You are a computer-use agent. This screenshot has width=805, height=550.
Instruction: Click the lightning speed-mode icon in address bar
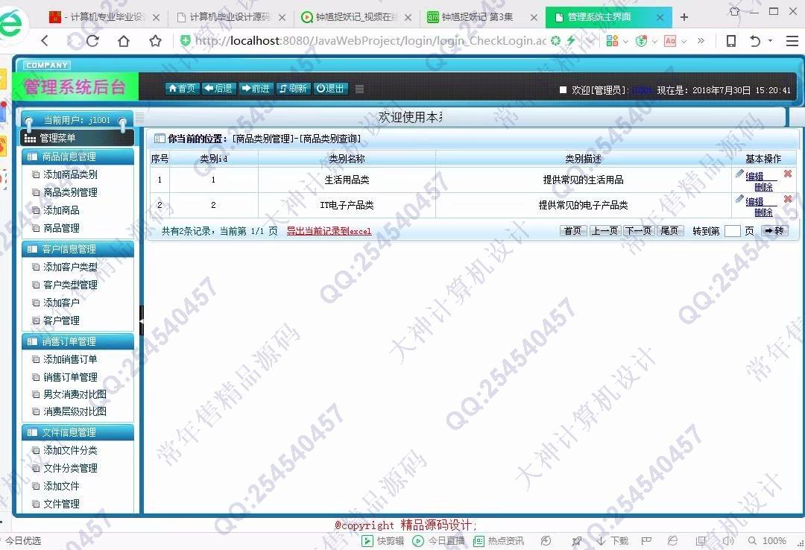tap(570, 40)
